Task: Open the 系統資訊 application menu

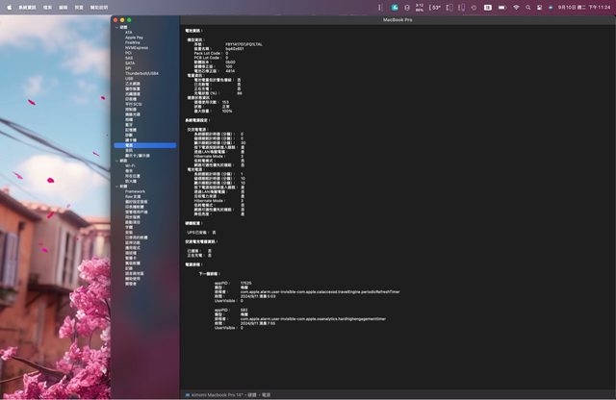Action: pyautogui.click(x=25, y=7)
